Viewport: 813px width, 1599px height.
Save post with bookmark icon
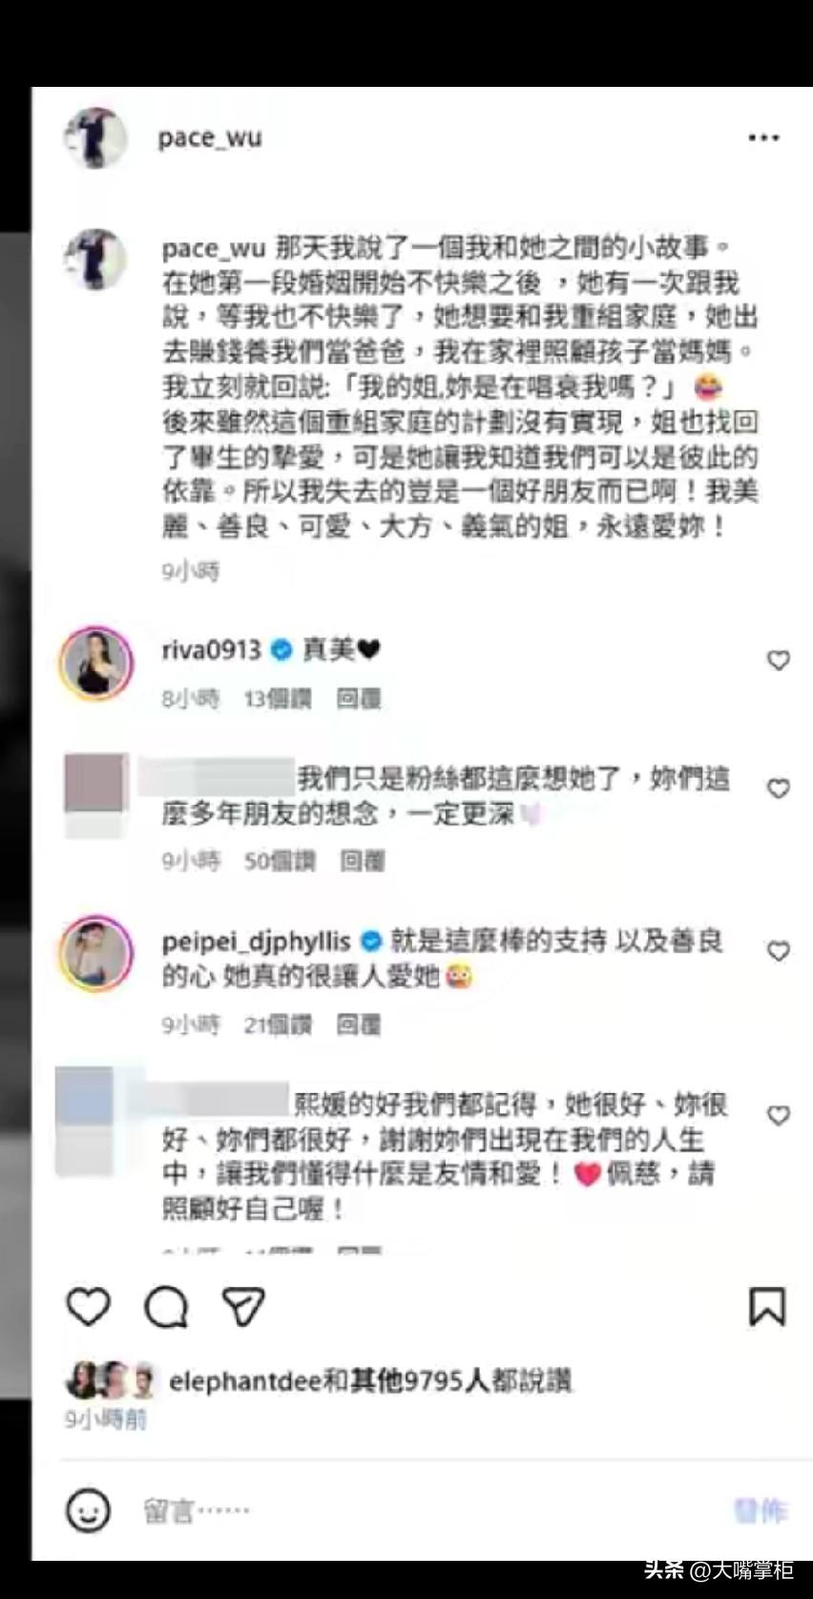[x=766, y=1307]
